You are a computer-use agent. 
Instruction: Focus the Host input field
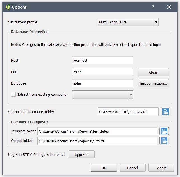[102, 60]
